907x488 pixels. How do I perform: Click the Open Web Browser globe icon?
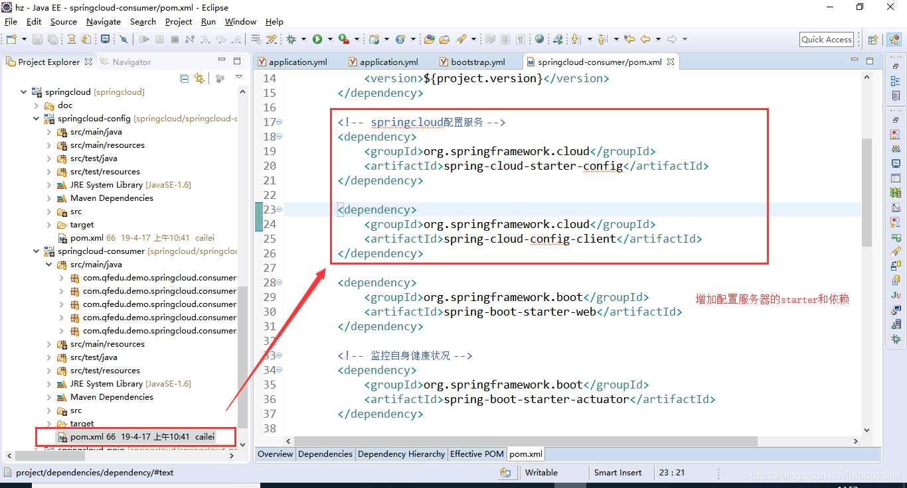click(539, 39)
